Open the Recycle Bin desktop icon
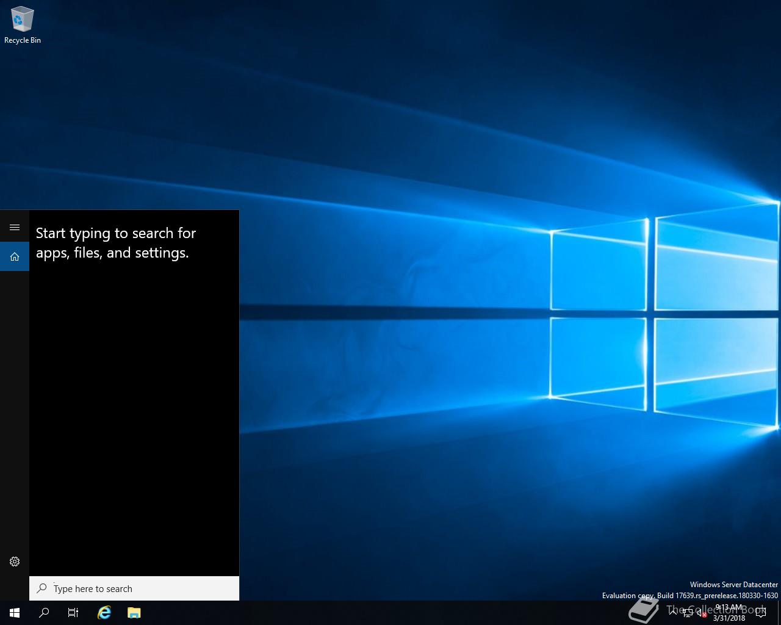The height and width of the screenshot is (625, 781). pyautogui.click(x=22, y=25)
